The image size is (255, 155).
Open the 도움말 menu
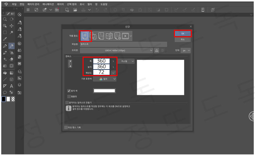point(104,4)
